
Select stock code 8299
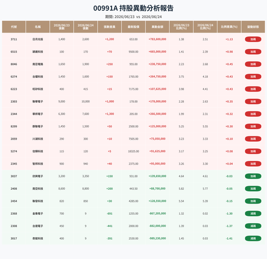pos(14,126)
